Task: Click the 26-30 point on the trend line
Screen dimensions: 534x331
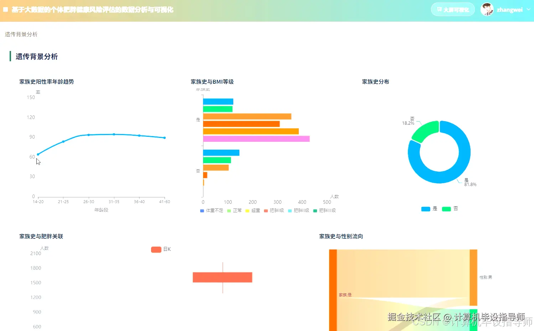Action: 89,135
